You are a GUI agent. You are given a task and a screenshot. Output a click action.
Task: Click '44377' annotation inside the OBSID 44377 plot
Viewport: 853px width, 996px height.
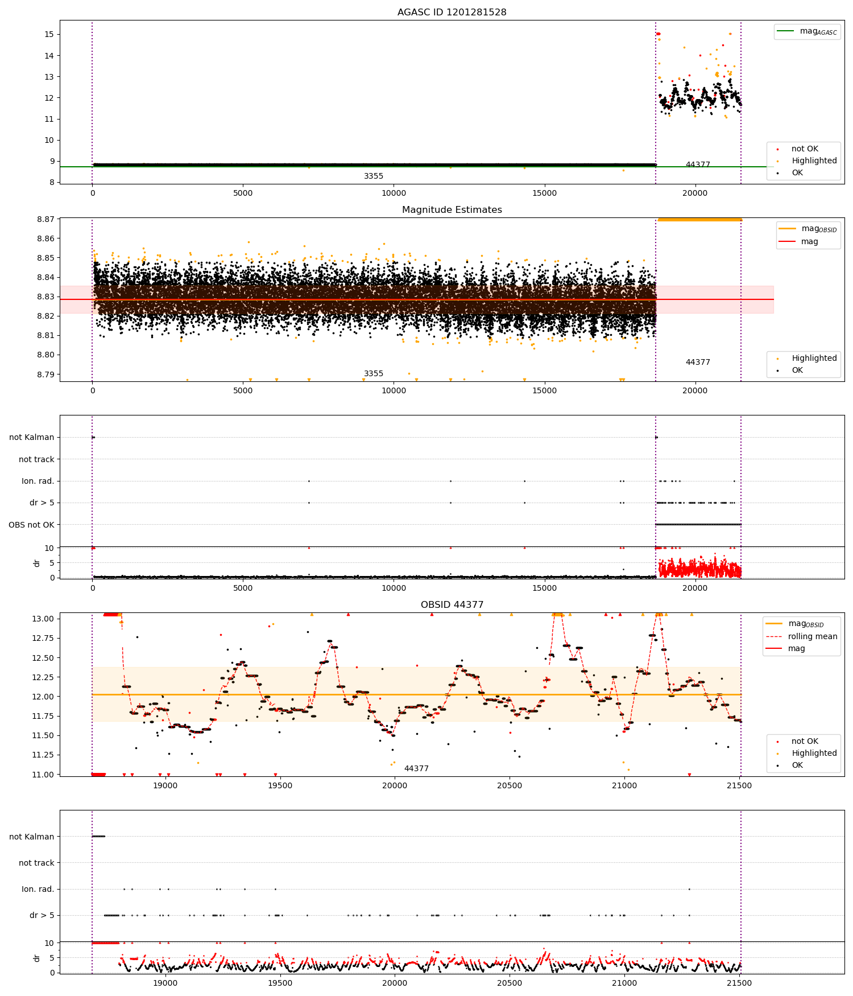tap(416, 768)
